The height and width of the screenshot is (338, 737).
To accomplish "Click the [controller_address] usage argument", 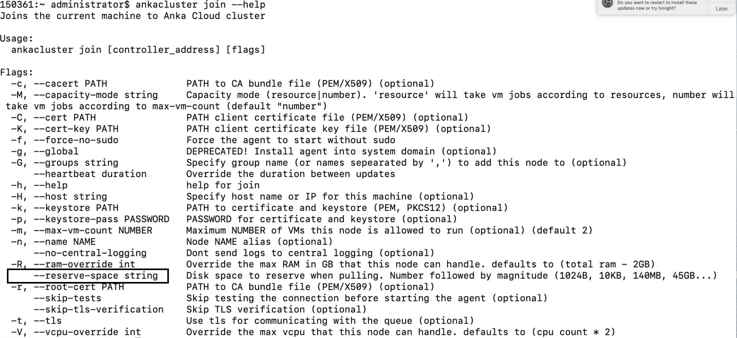I will pos(164,50).
